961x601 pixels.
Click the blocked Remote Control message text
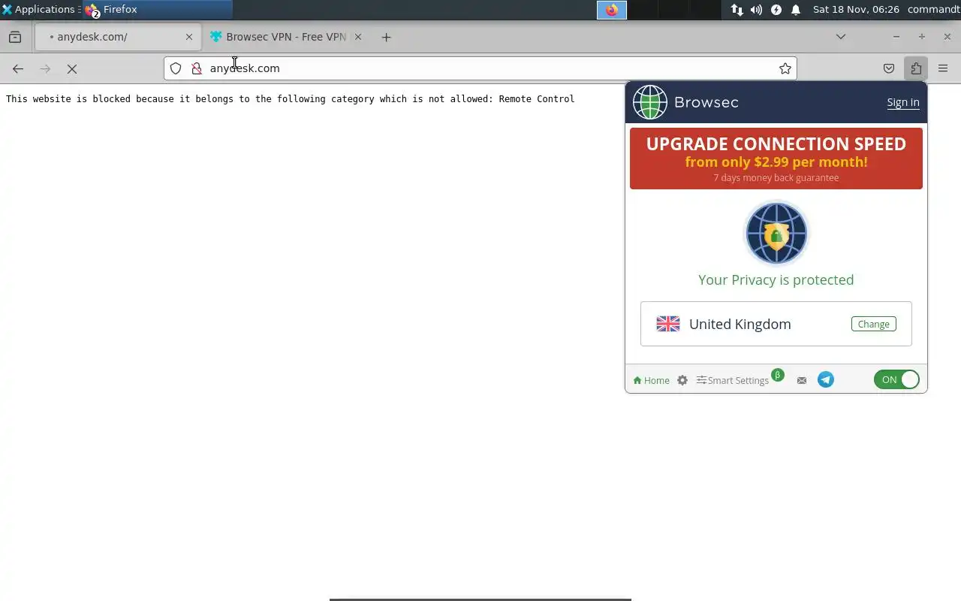[290, 99]
